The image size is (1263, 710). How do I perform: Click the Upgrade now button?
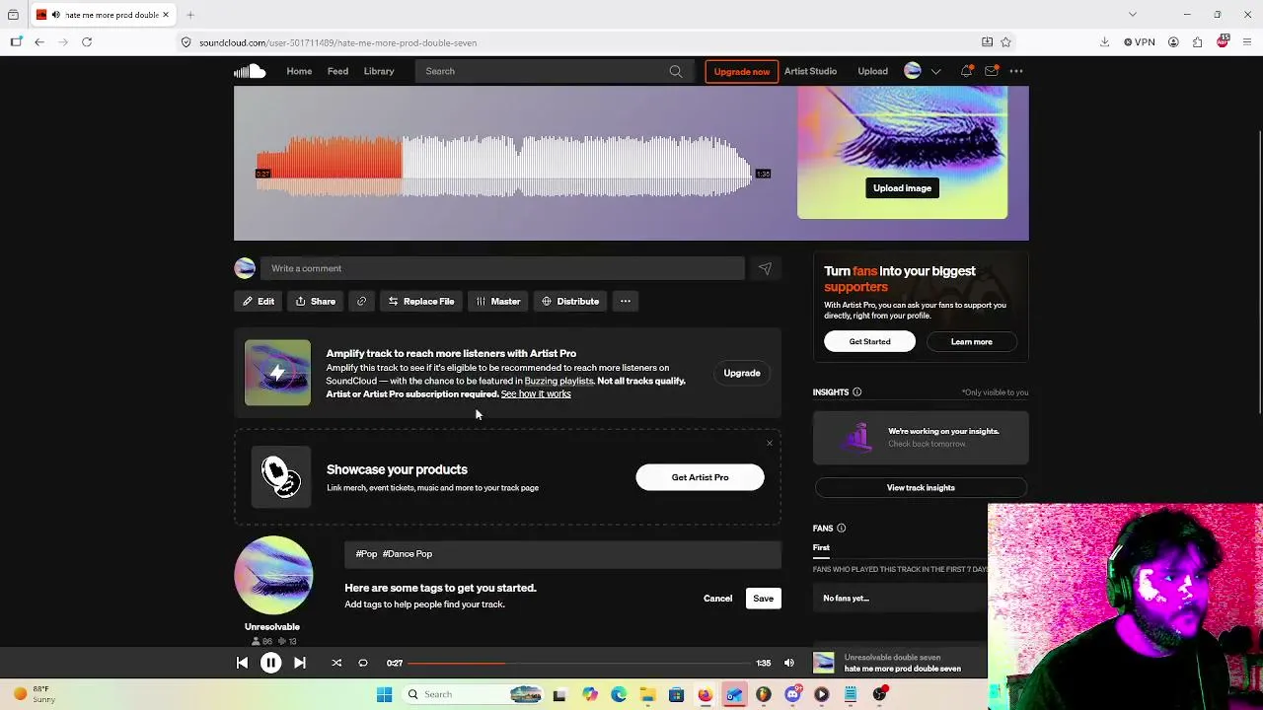click(x=742, y=71)
